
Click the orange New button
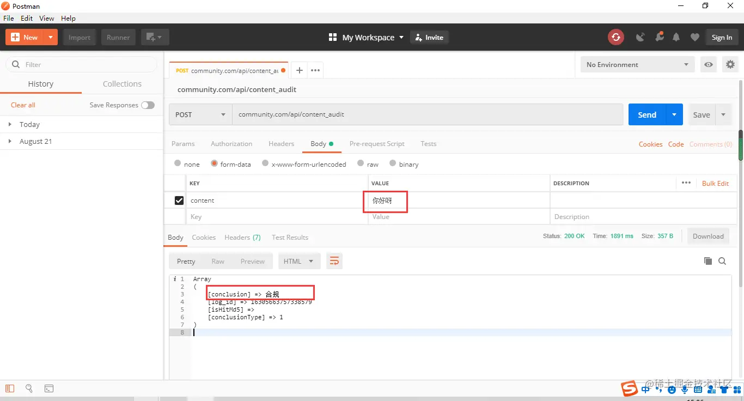tap(25, 37)
